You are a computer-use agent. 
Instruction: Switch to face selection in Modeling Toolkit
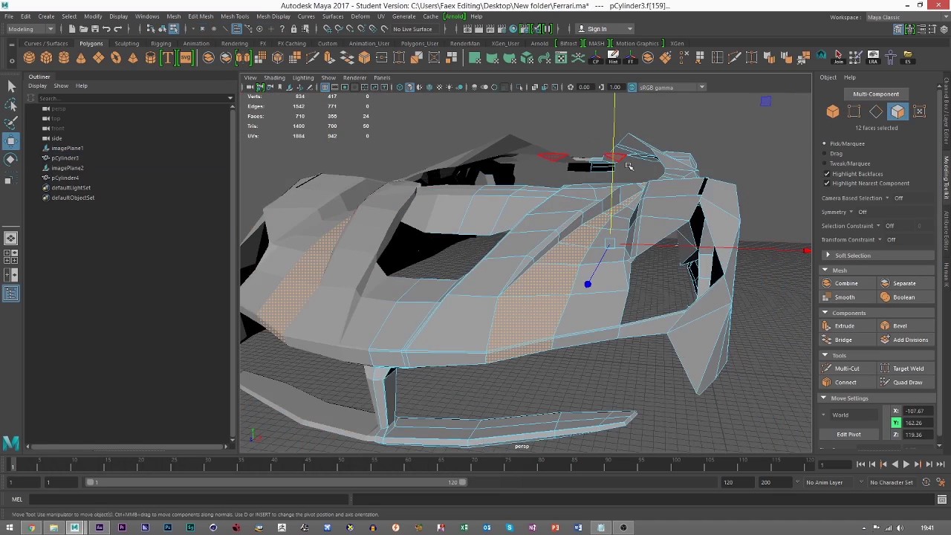click(898, 111)
